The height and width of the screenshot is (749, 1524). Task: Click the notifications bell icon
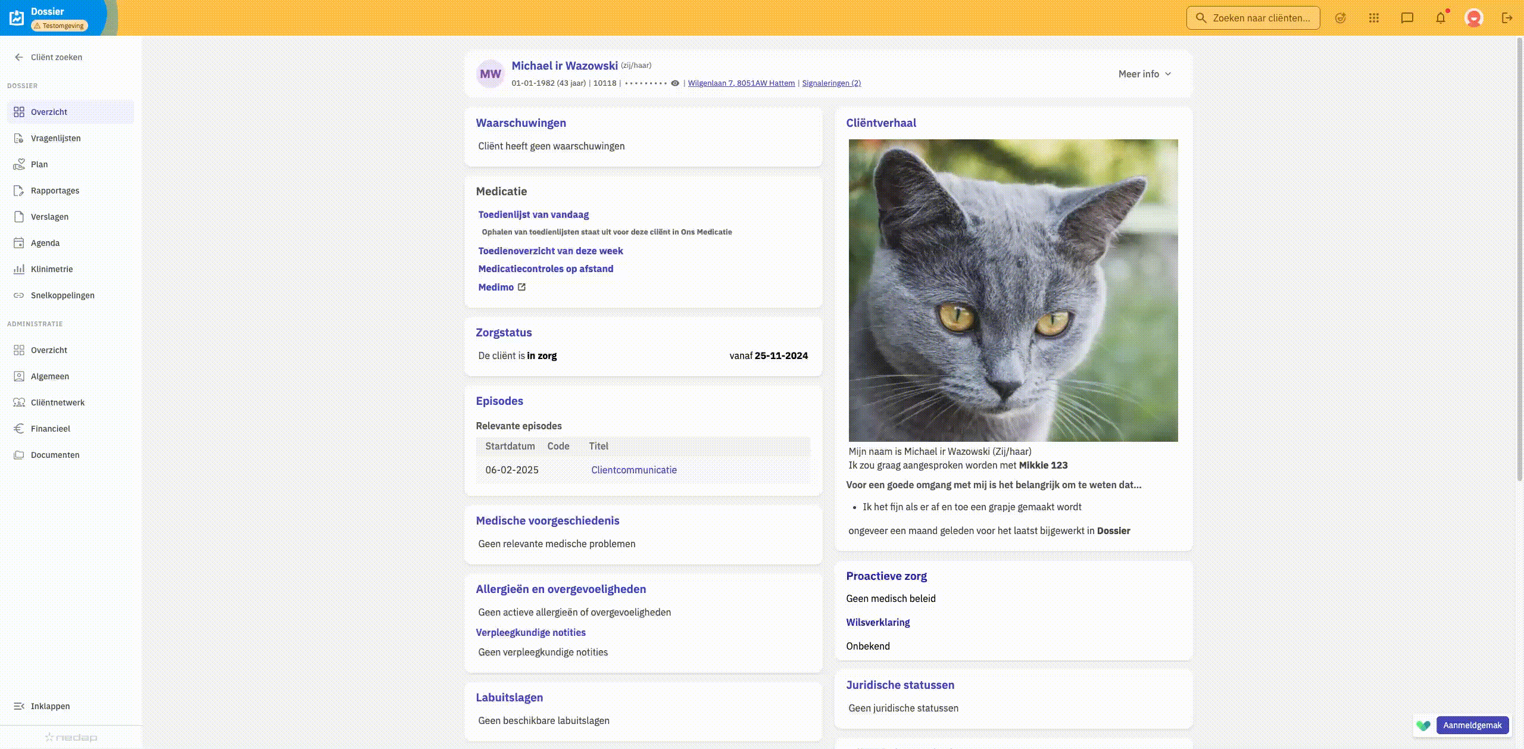pyautogui.click(x=1440, y=18)
